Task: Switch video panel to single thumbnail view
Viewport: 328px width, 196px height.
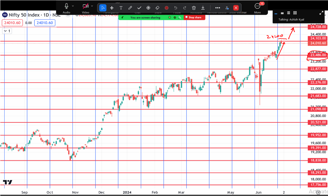Action: tap(282, 13)
